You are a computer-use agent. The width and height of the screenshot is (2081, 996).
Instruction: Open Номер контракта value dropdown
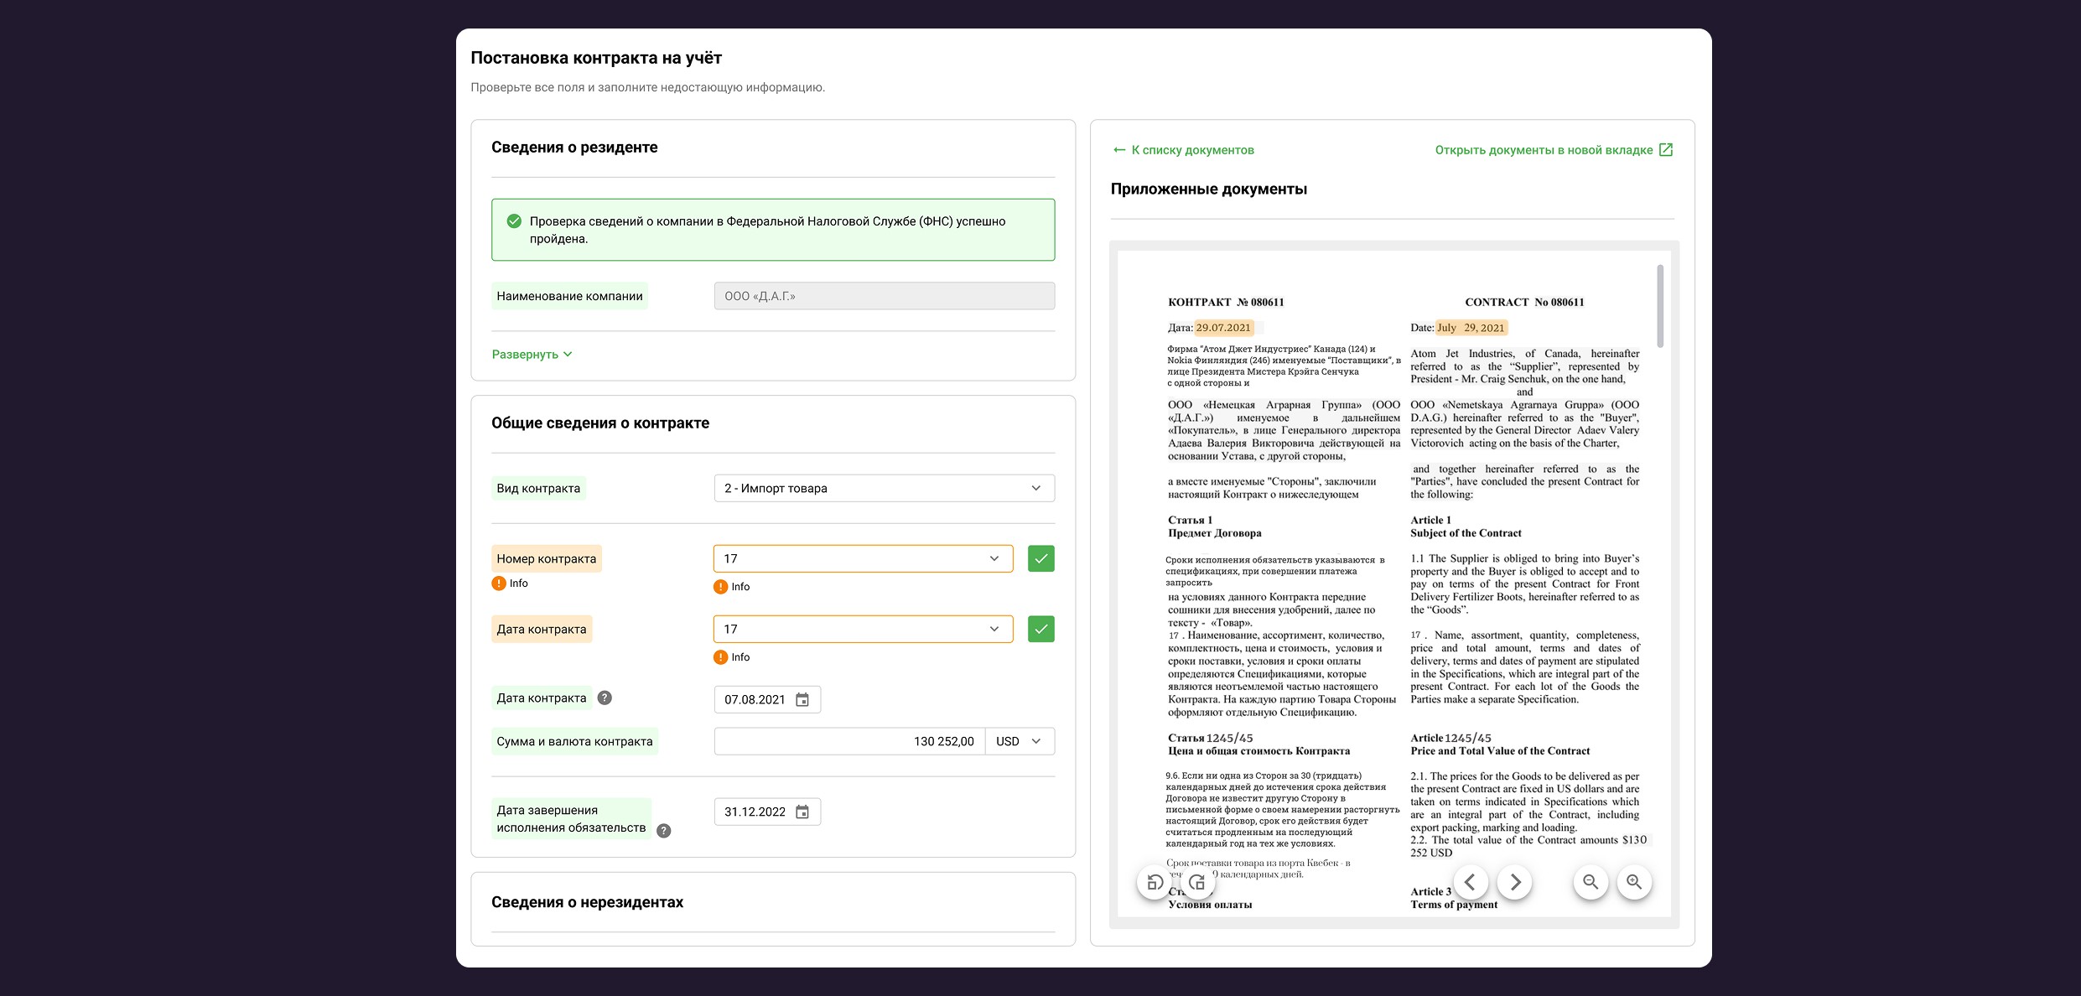tap(863, 558)
